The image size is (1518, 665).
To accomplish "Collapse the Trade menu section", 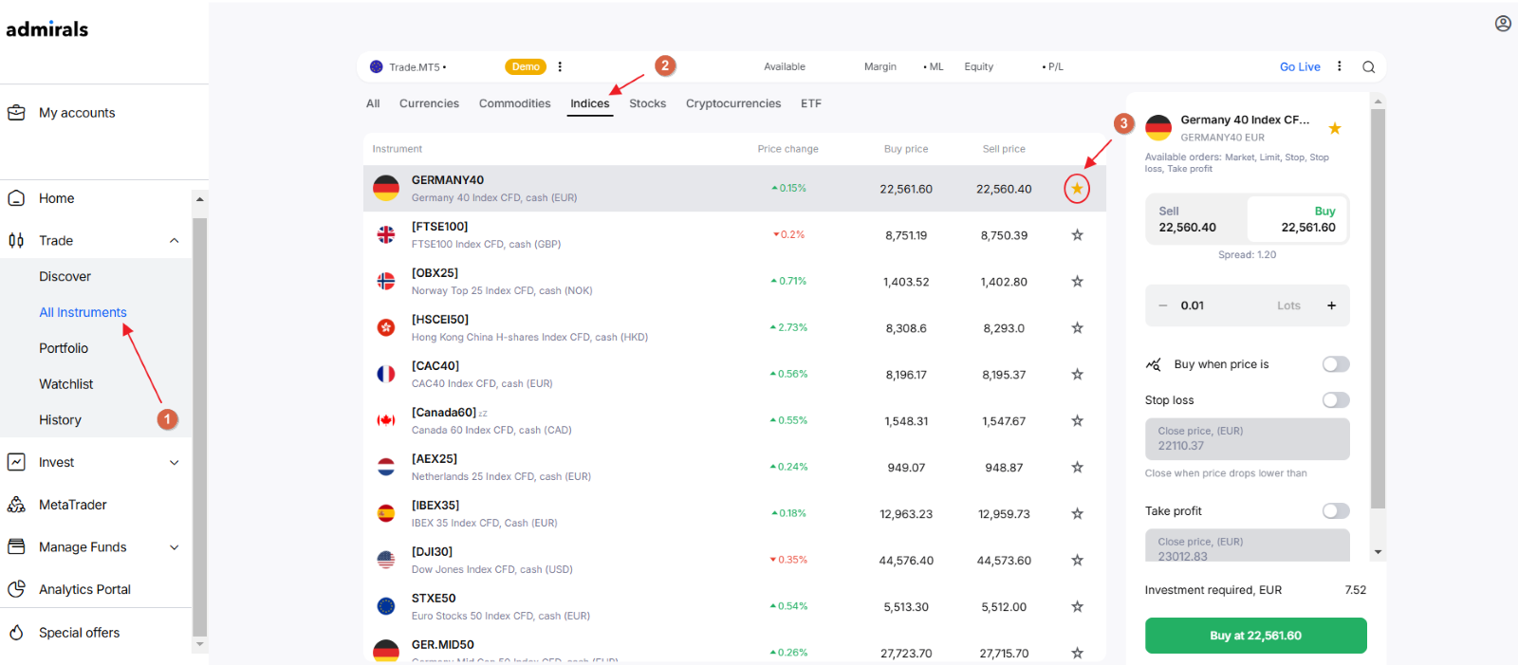I will [x=174, y=241].
